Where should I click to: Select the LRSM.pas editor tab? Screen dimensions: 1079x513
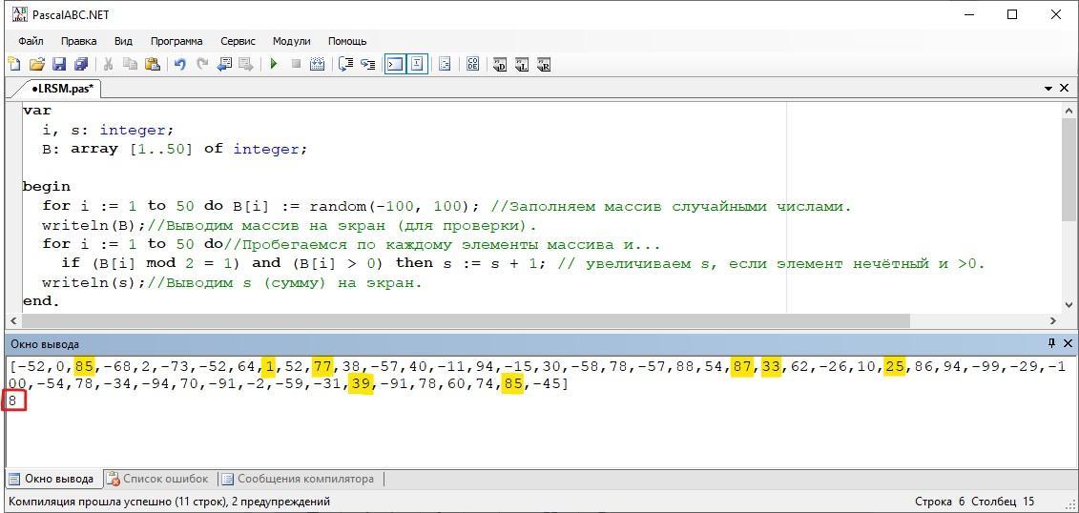click(62, 89)
